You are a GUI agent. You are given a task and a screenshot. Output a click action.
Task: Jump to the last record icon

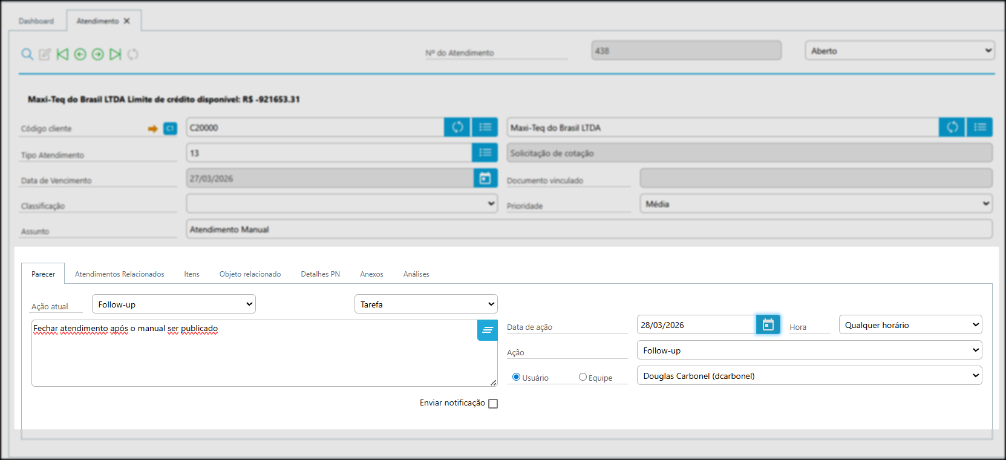[x=115, y=54]
